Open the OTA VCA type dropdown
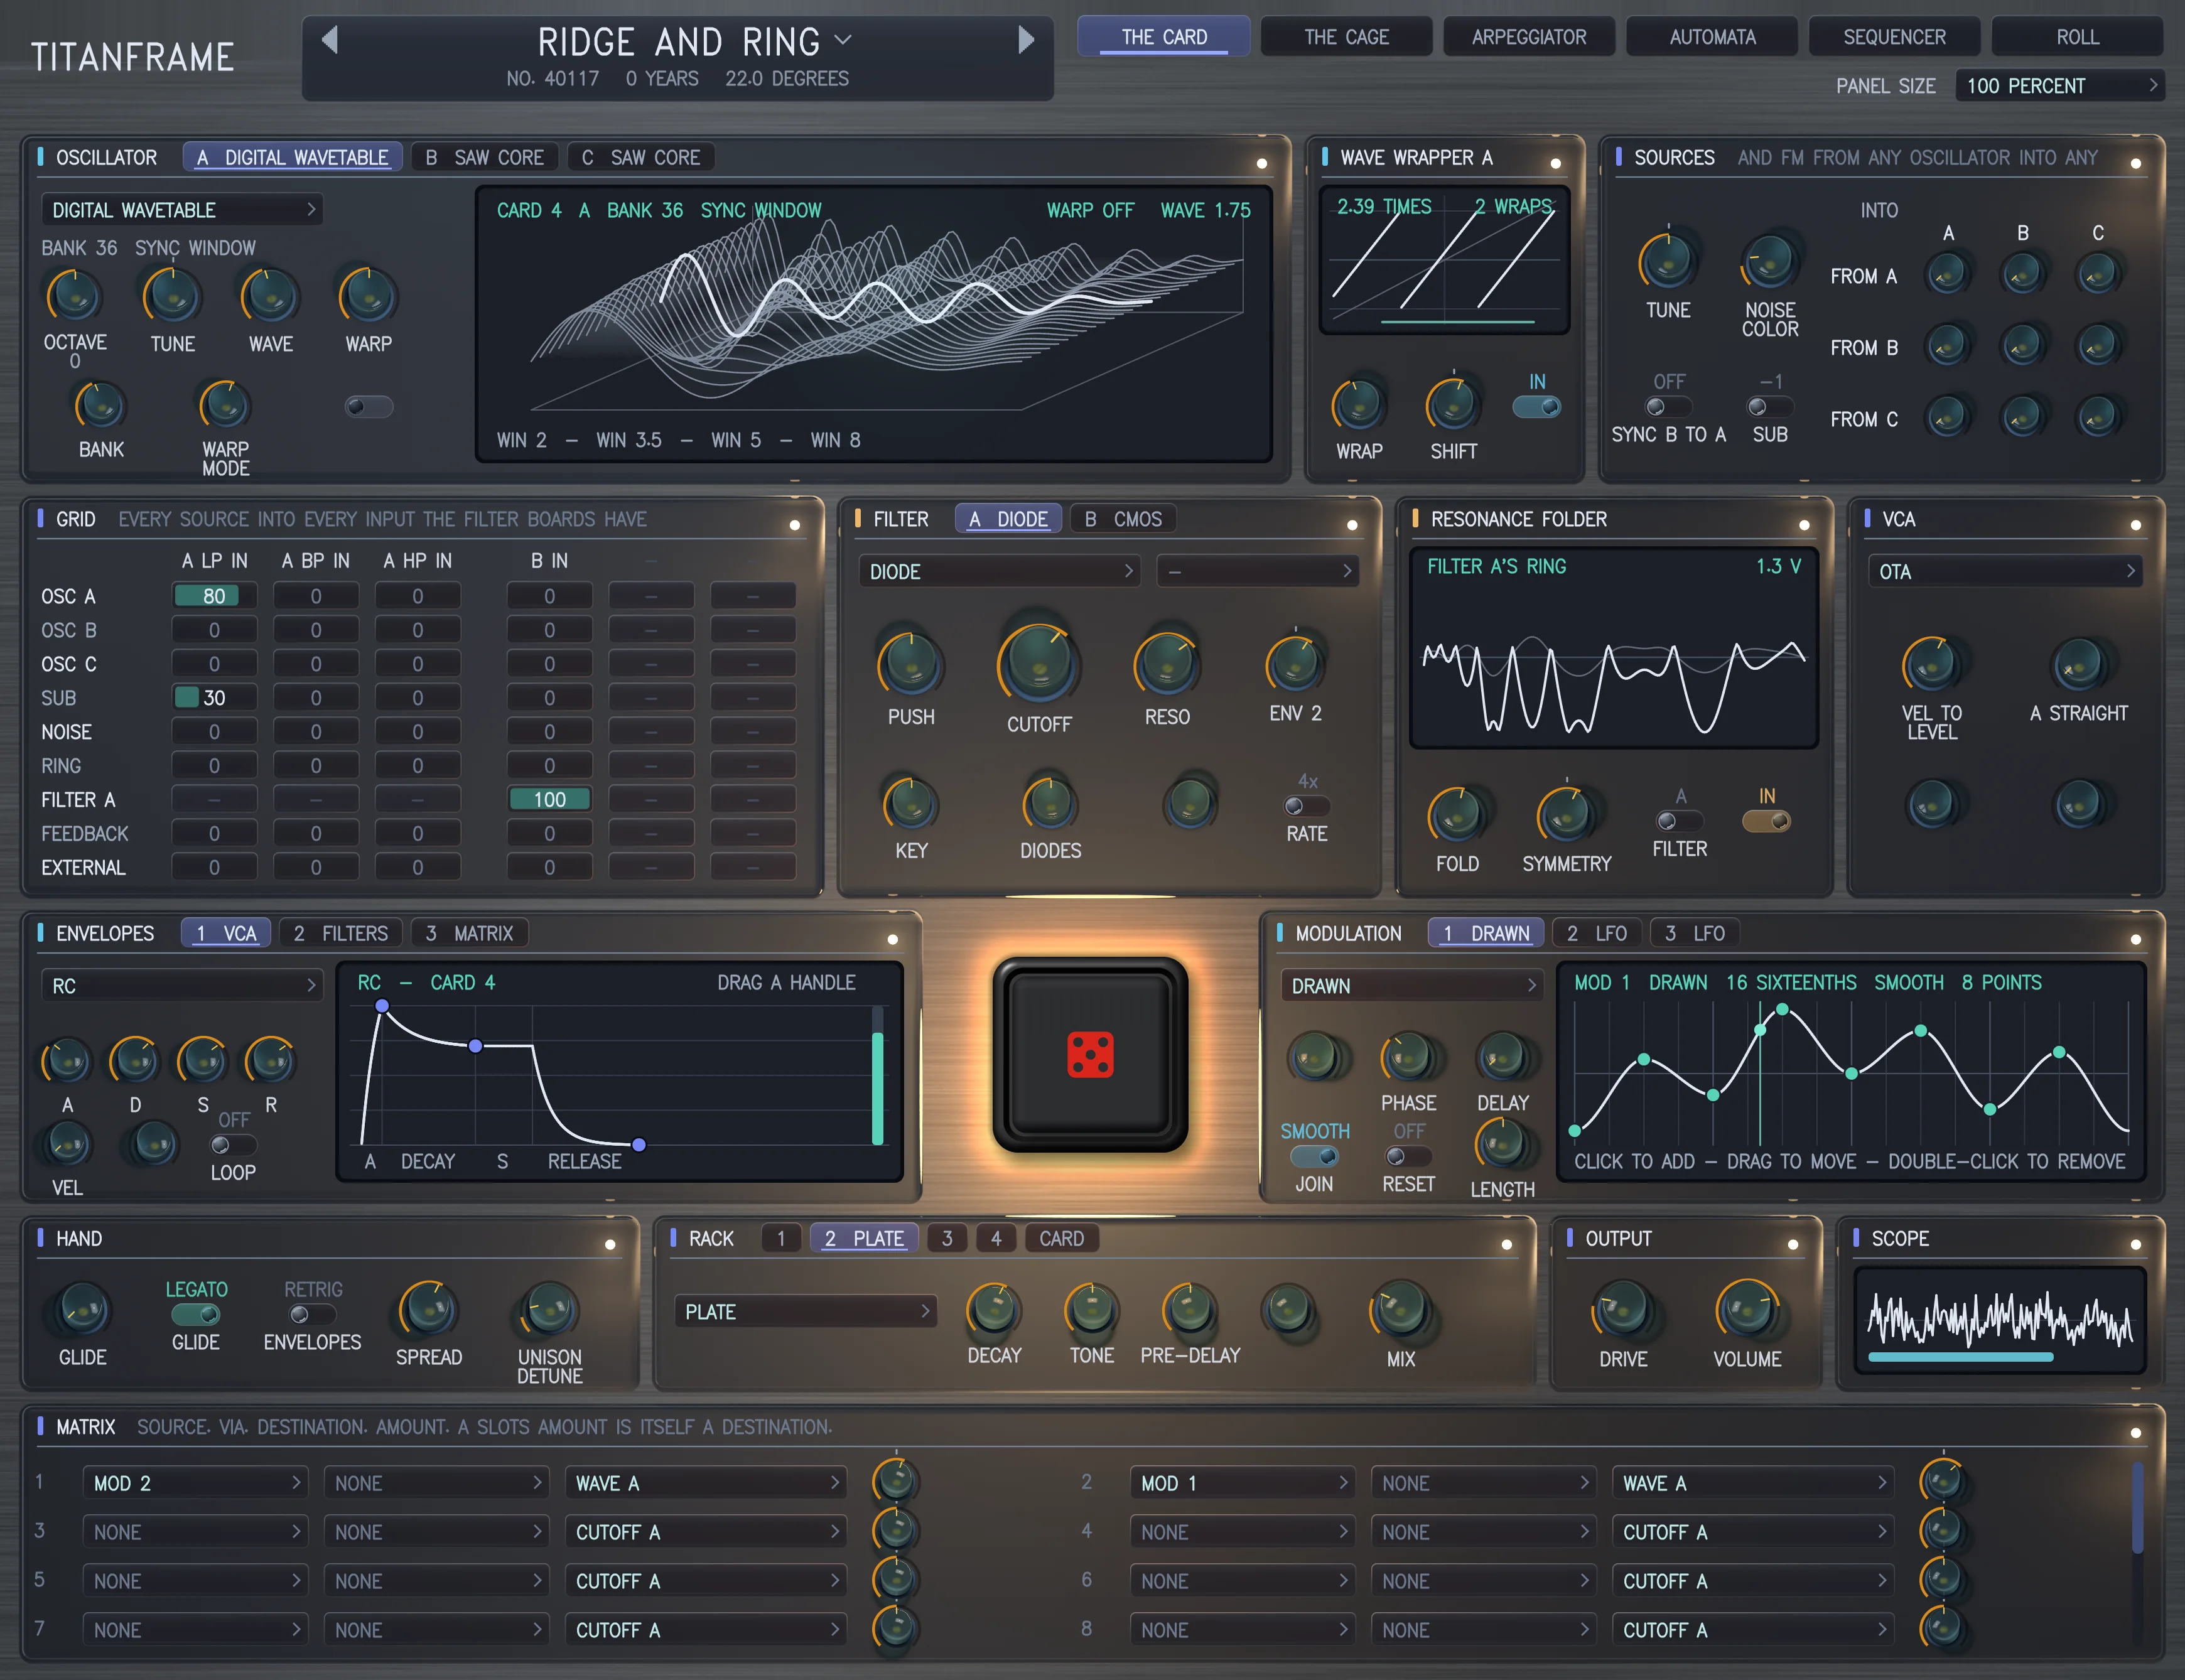Screen dimensions: 2185x1680 2005,571
